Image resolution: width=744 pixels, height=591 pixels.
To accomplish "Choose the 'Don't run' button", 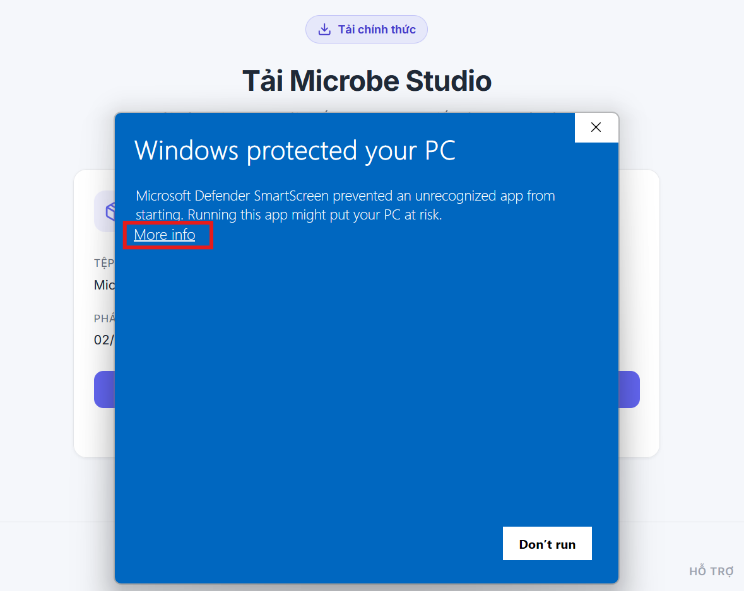I will [x=547, y=544].
